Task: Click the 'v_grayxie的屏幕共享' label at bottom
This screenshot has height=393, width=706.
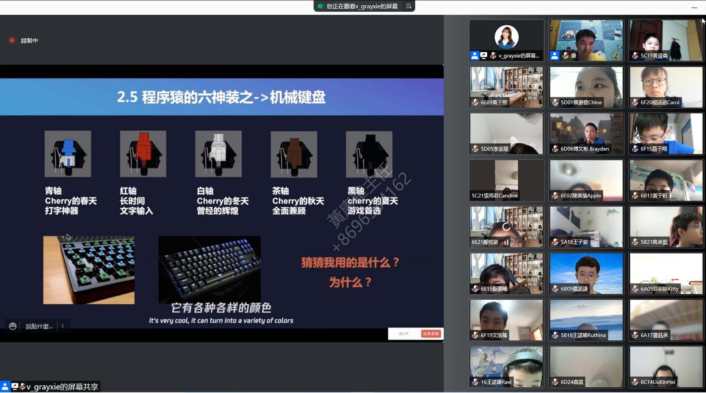Action: [62, 387]
